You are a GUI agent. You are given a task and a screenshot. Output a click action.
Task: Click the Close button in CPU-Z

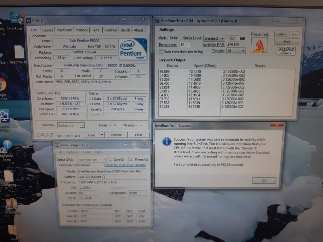click(x=139, y=135)
